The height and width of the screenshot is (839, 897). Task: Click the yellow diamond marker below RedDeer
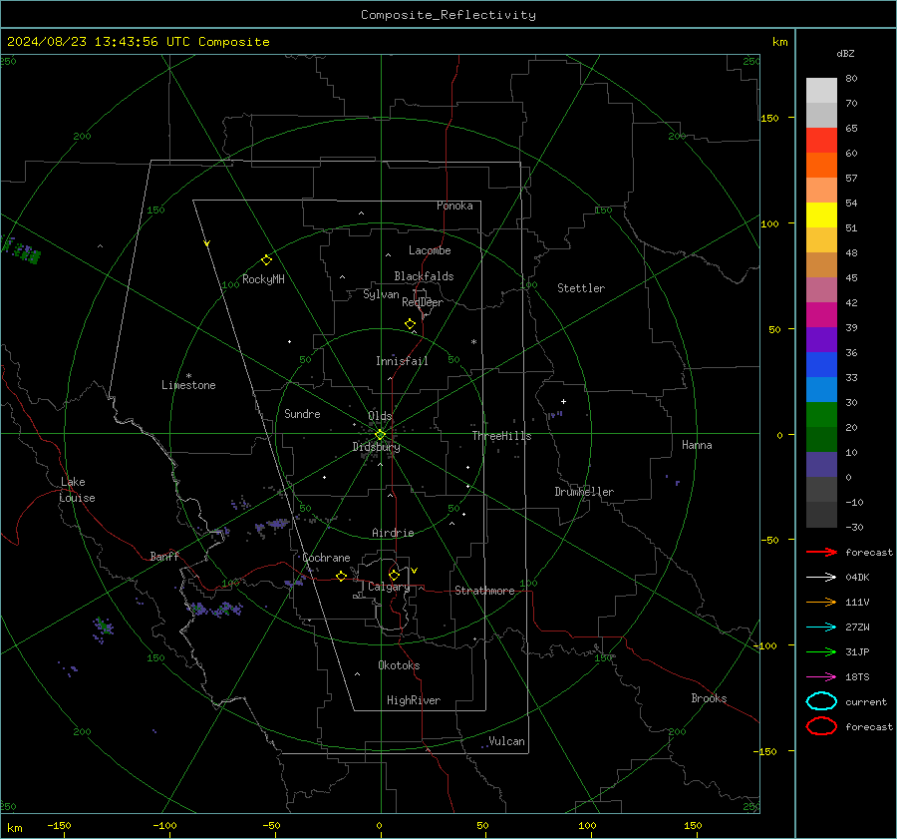click(x=410, y=324)
